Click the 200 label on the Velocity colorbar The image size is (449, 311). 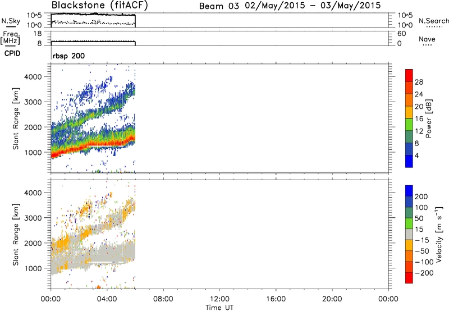421,196
